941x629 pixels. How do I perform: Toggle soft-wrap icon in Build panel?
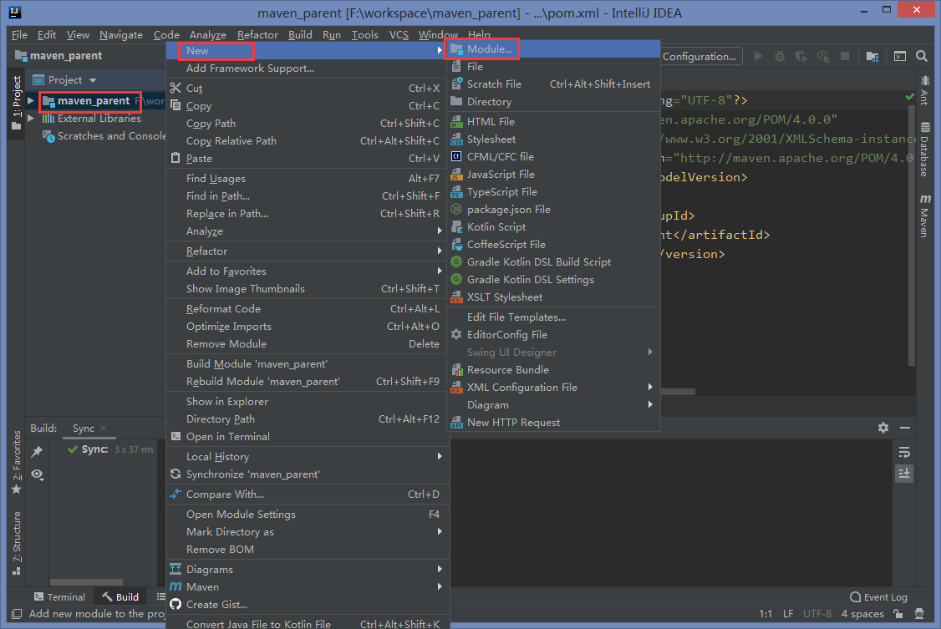click(x=904, y=452)
